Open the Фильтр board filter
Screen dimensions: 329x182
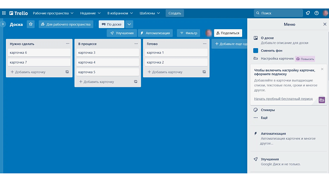point(188,33)
